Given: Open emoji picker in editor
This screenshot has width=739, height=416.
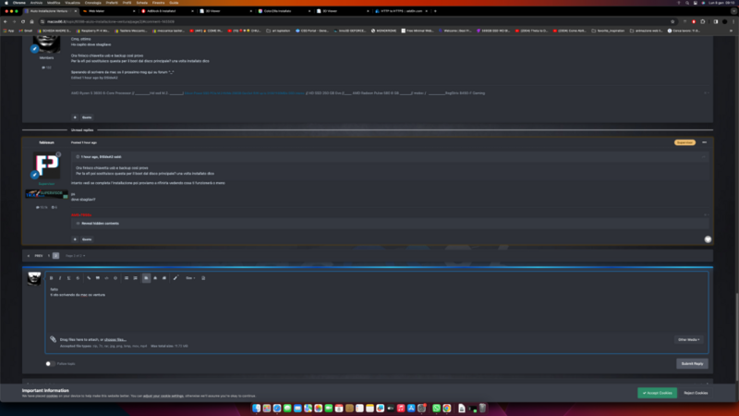Looking at the screenshot, I should pos(115,278).
